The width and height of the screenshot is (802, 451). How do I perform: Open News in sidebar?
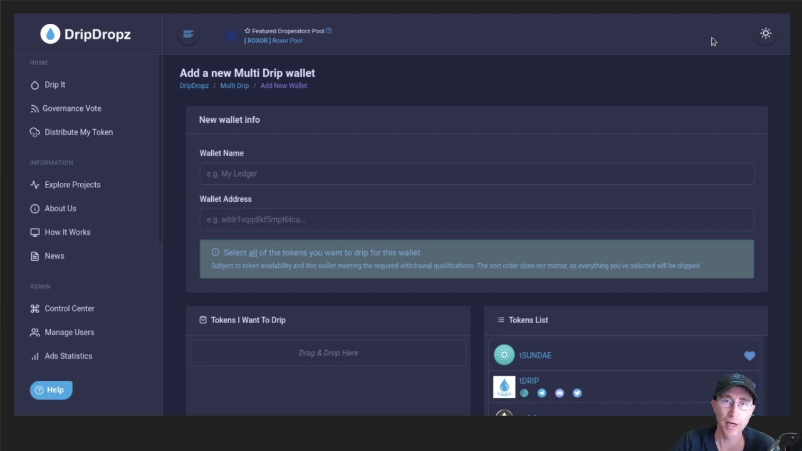(x=54, y=256)
